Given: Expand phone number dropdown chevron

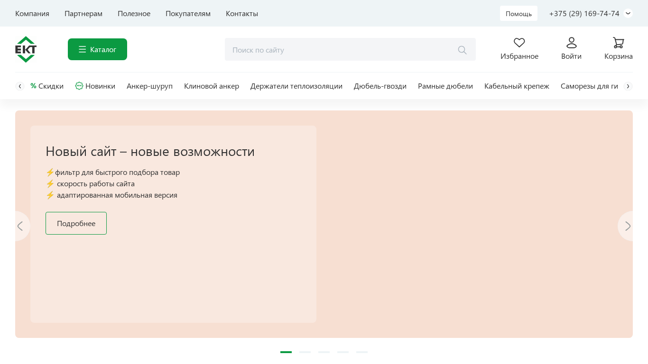Looking at the screenshot, I should [628, 13].
